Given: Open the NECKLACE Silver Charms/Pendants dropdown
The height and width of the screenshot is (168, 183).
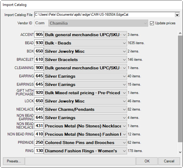Looking at the screenshot, I should point(124,109).
